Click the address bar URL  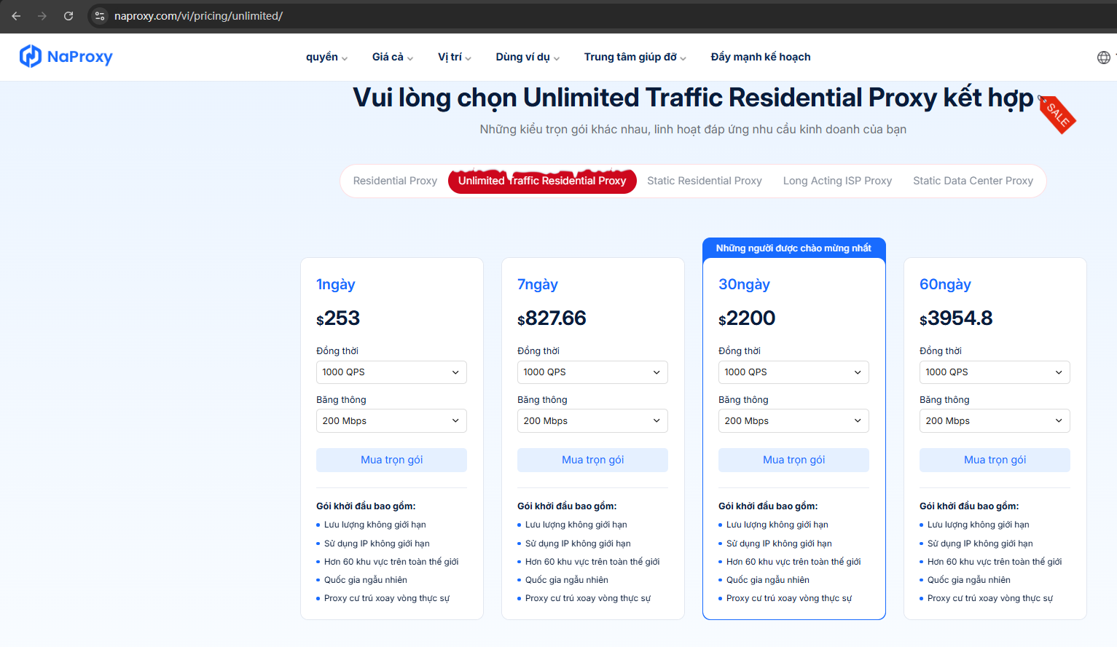[x=198, y=16]
